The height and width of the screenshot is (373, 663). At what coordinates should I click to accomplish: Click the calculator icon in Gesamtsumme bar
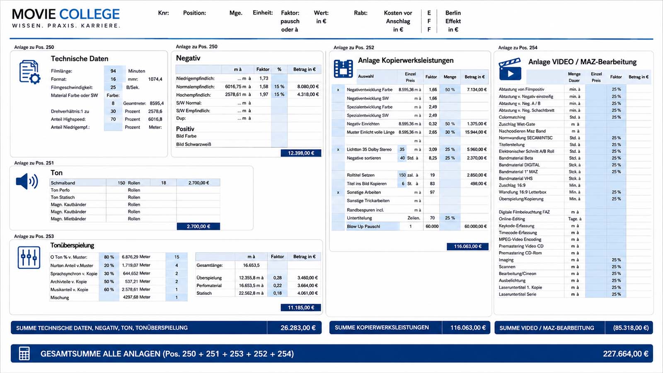[x=24, y=354]
